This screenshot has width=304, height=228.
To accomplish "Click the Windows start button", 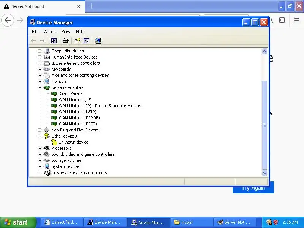I will point(18,222).
